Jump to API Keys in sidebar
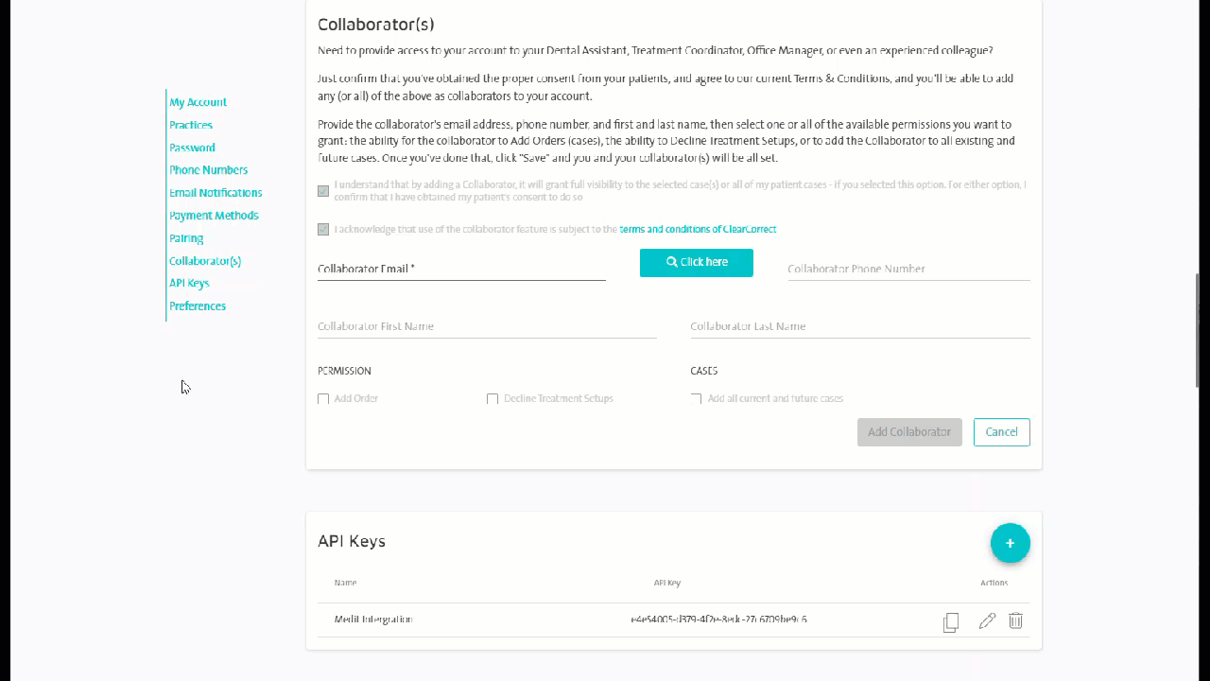This screenshot has height=681, width=1210. pyautogui.click(x=189, y=283)
